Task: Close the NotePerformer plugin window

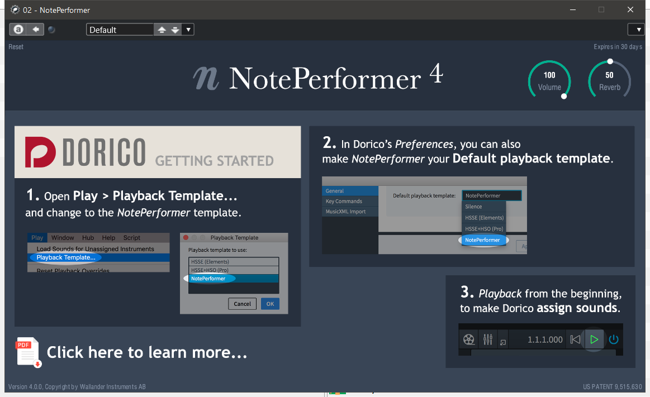Action: click(x=630, y=9)
